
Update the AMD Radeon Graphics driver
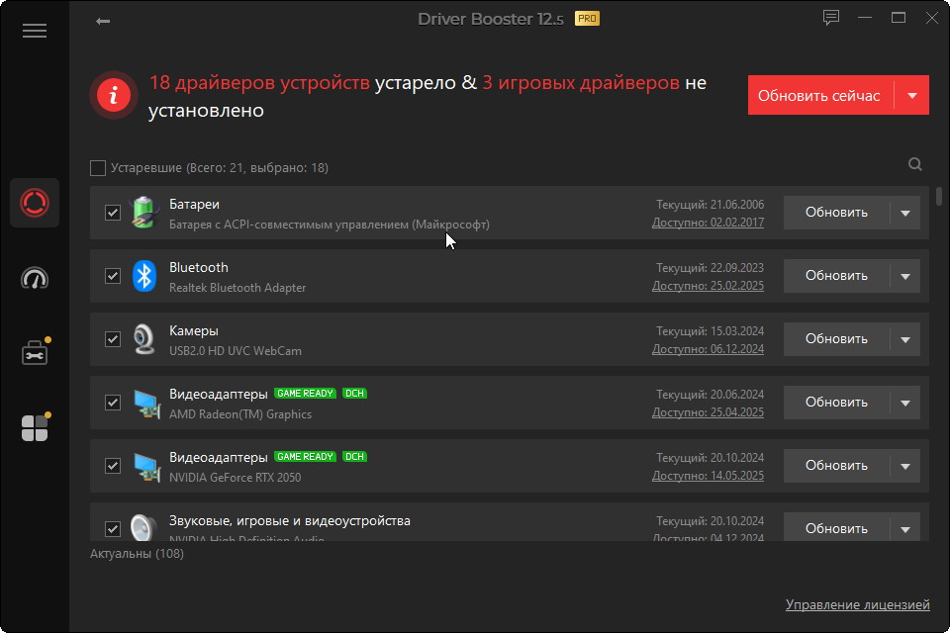pos(836,403)
